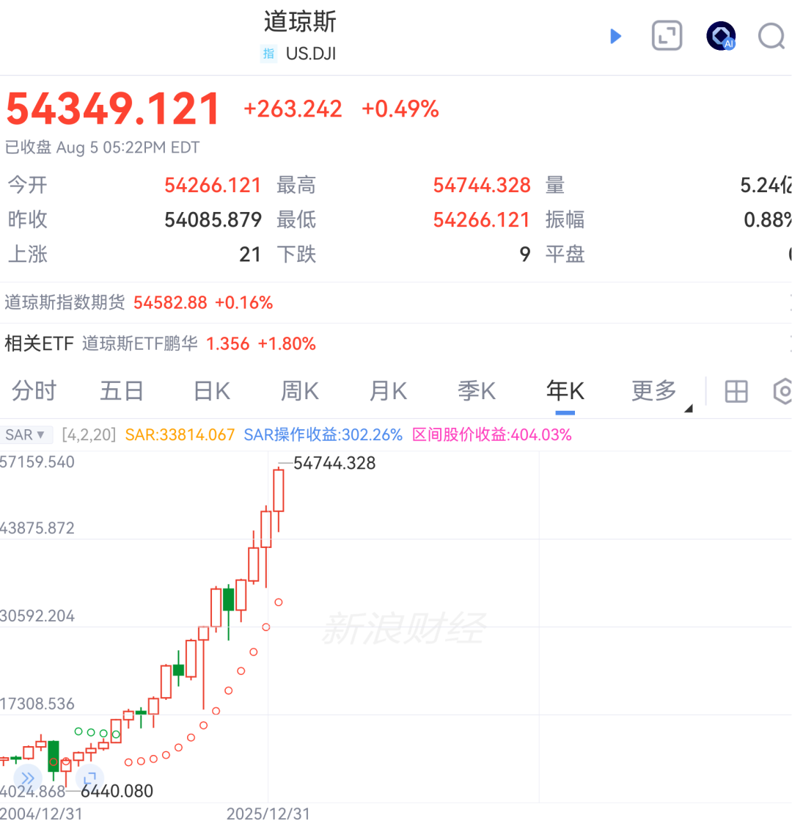Screen dimensions: 792x821
Task: Tap the change value +263.242
Action: (293, 109)
